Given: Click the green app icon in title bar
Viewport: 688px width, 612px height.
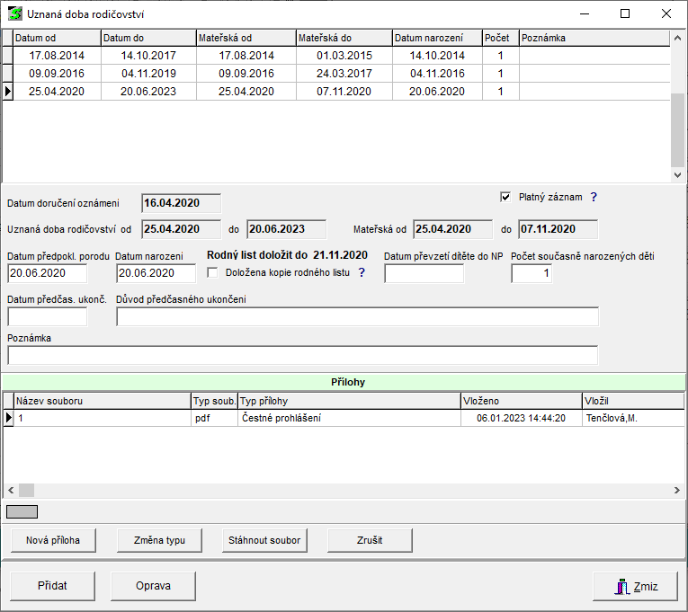Looking at the screenshot, I should 14,14.
